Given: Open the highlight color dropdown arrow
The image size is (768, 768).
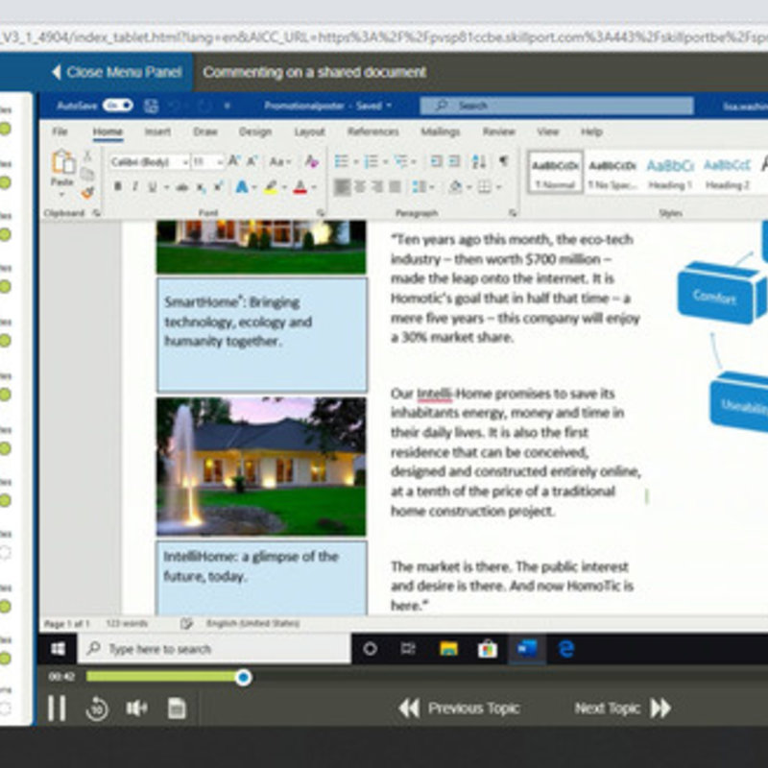Looking at the screenshot, I should [x=284, y=187].
